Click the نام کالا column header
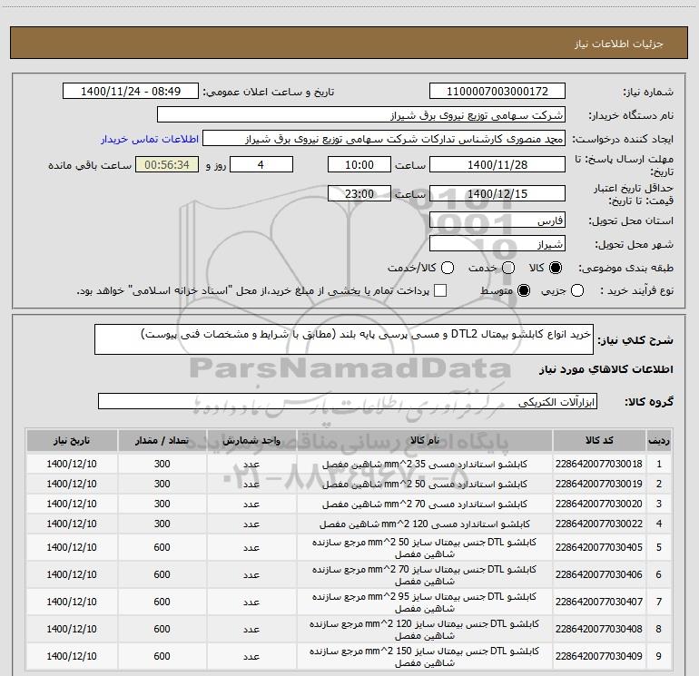 [x=425, y=441]
